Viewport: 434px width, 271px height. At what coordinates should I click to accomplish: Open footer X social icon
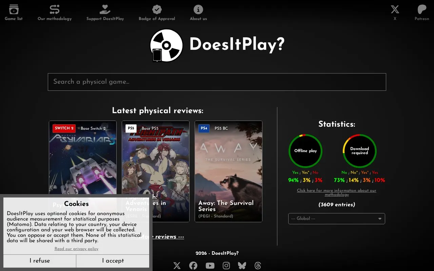click(177, 266)
